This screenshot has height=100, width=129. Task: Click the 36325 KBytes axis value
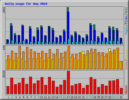[4, 74]
